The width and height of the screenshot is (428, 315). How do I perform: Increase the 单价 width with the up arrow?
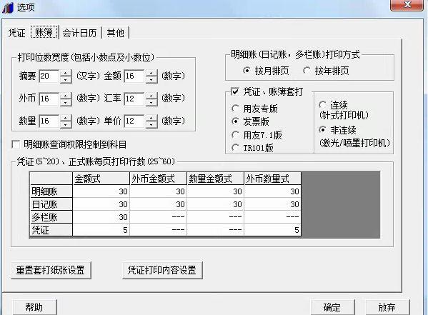[151, 118]
